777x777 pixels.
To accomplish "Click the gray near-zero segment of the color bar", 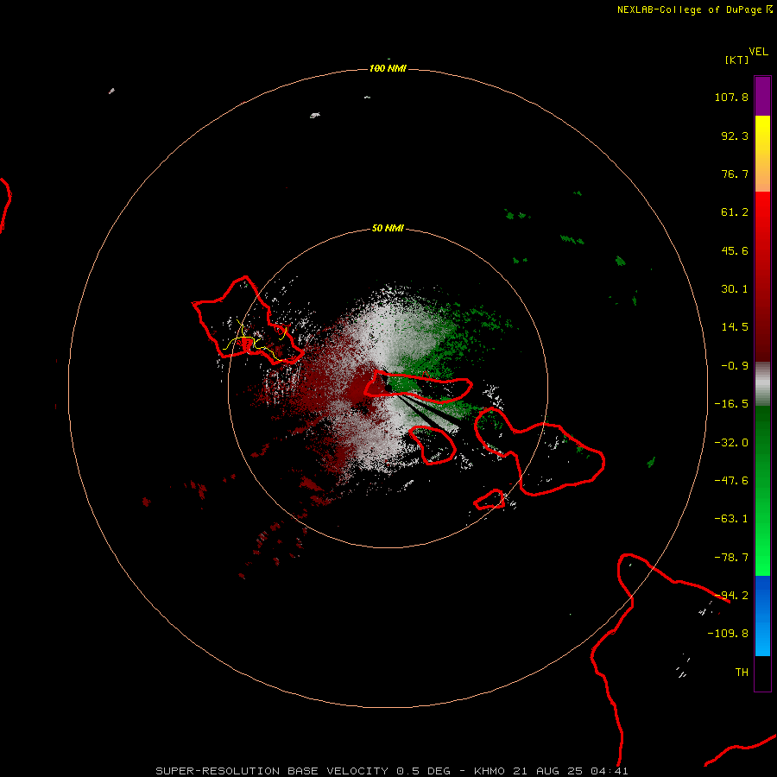I will [762, 383].
